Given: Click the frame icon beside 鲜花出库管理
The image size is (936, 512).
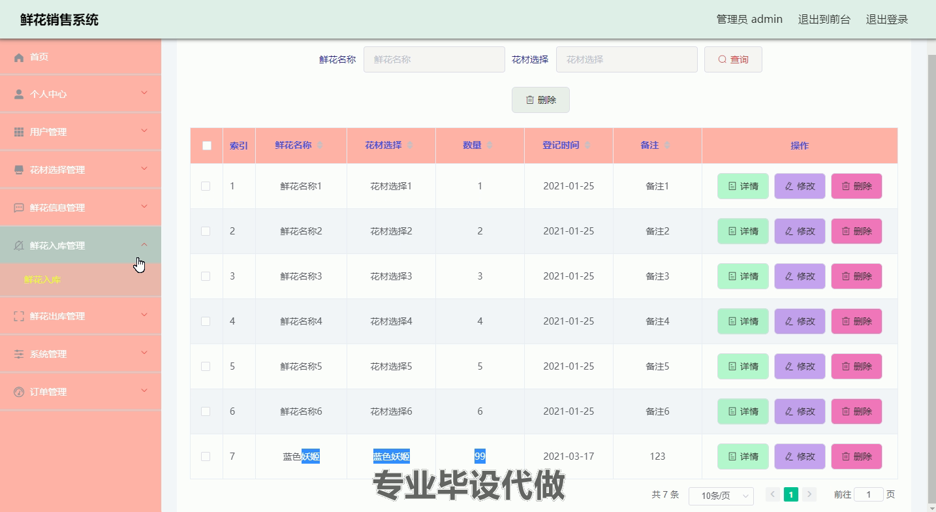Looking at the screenshot, I should 19,316.
